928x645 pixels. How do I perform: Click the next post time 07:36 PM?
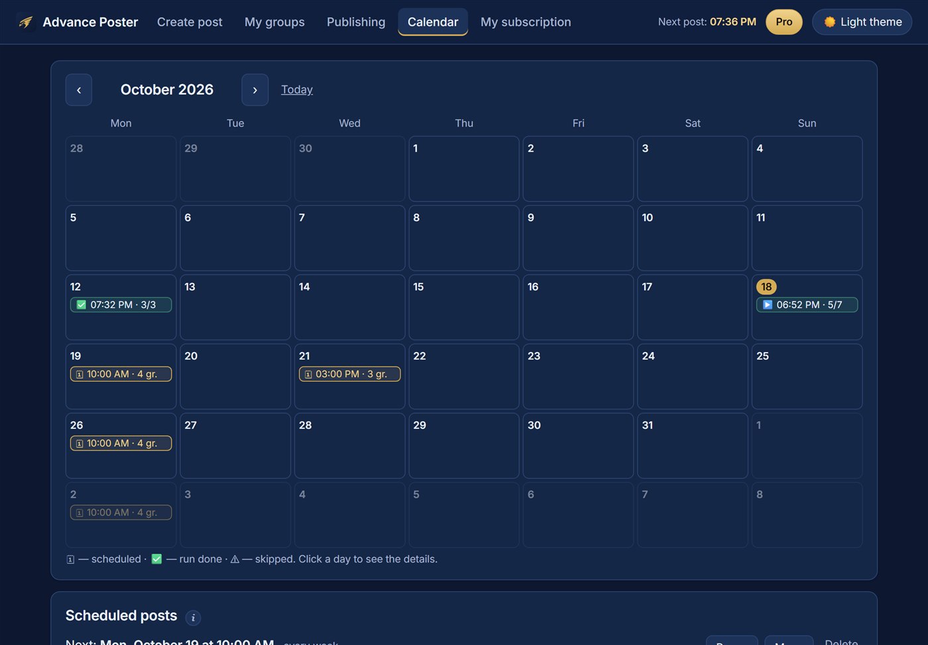[x=733, y=22]
